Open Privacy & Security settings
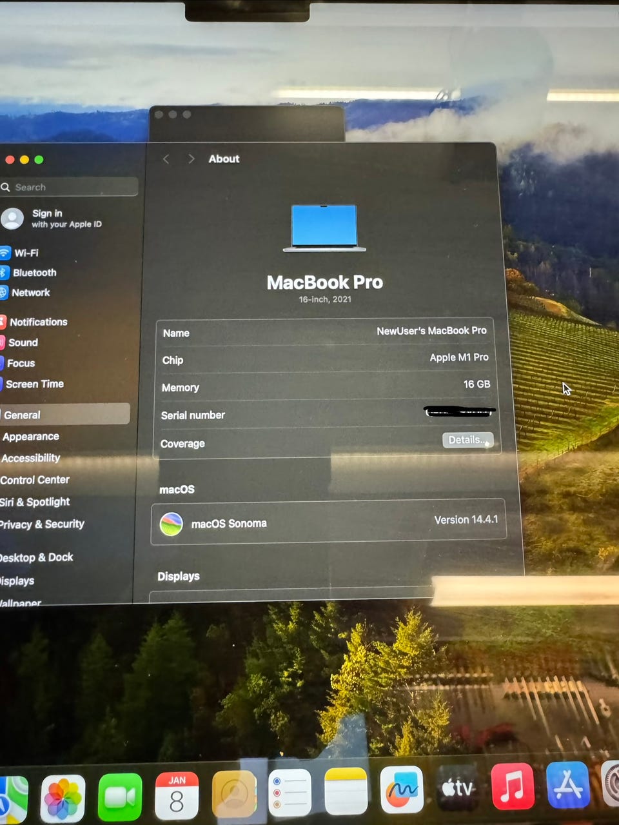Viewport: 619px width, 825px height. pyautogui.click(x=42, y=524)
